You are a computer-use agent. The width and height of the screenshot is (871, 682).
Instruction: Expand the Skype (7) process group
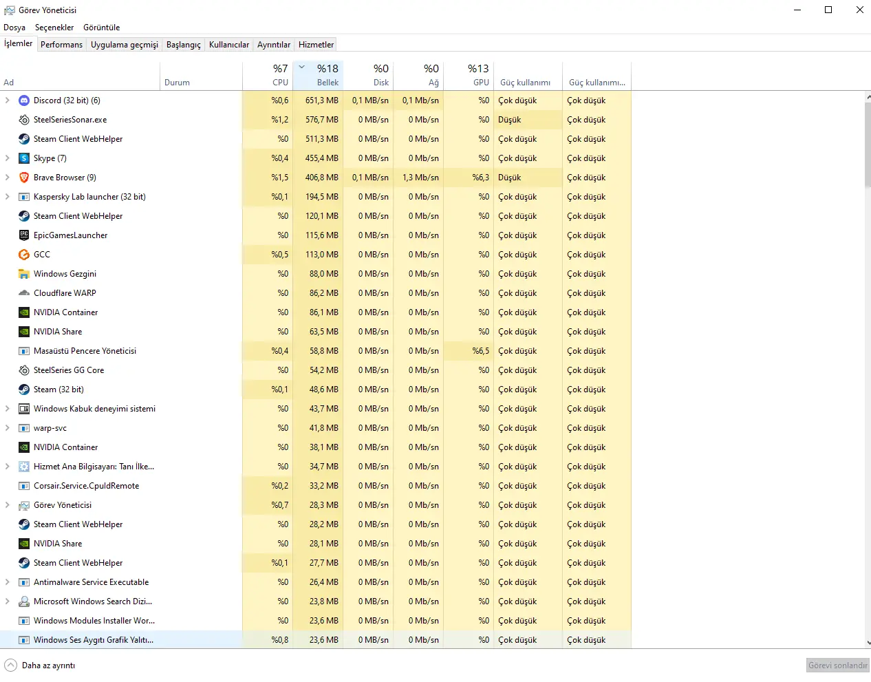(x=8, y=158)
